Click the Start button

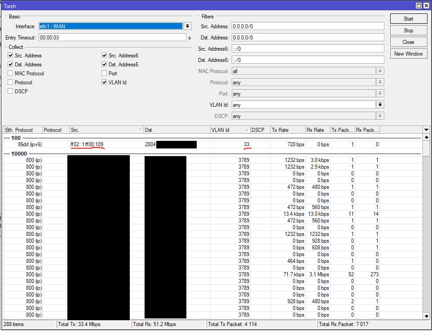(408, 19)
